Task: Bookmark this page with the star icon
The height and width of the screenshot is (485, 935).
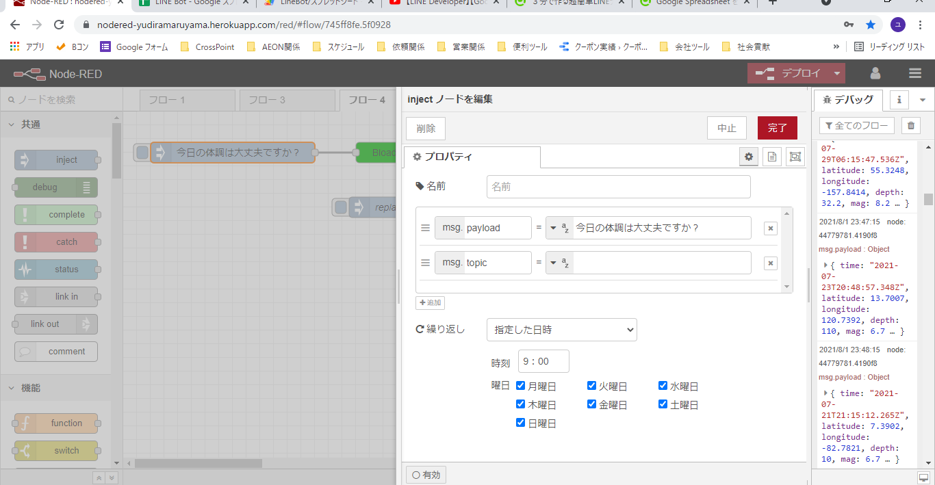Action: click(870, 25)
